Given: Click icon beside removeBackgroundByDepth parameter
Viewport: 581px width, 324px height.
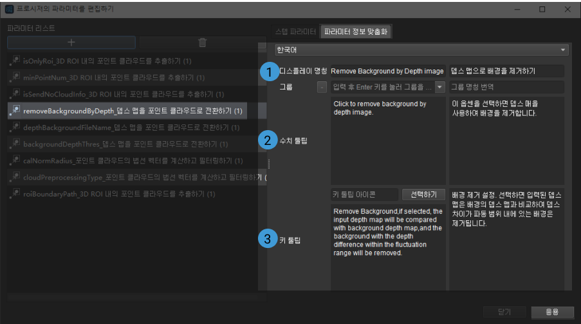Looking at the screenshot, I should 15,111.
